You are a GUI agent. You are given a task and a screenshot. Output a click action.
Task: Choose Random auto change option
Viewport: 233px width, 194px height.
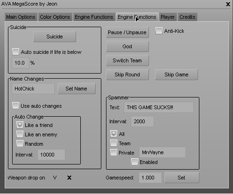pos(20,144)
